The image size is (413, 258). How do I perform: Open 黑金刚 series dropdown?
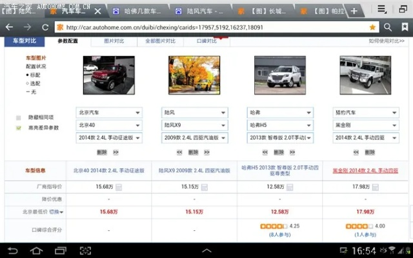366,125
